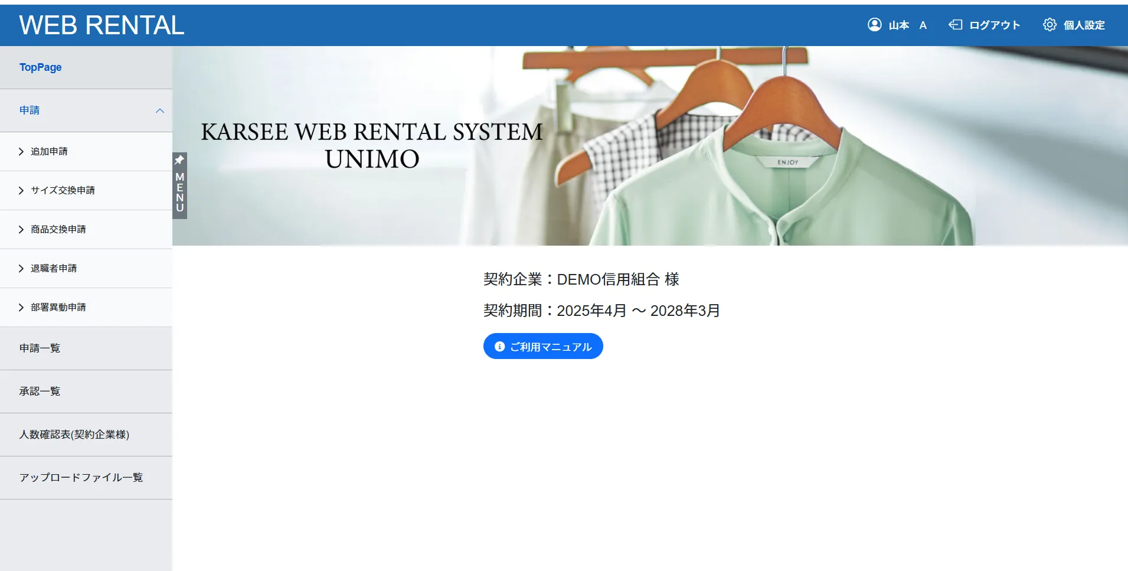The height and width of the screenshot is (571, 1128).
Task: Click the chevron beside 退職者申請
Action: click(21, 269)
